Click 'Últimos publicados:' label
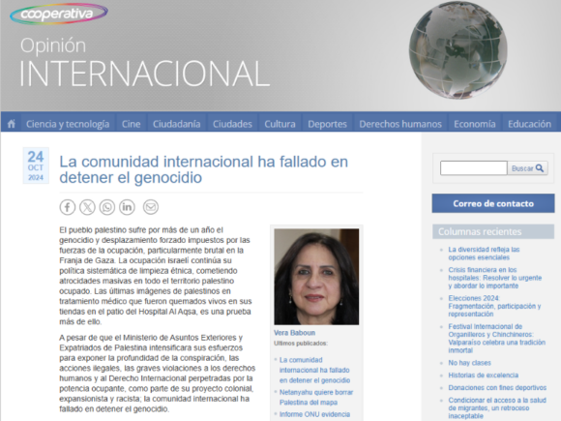Image resolution: width=561 pixels, height=421 pixels. coord(301,344)
